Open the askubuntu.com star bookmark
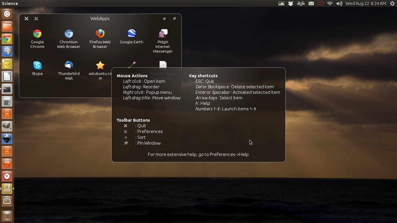Screen dimensions: 397x223 [x=100, y=70]
